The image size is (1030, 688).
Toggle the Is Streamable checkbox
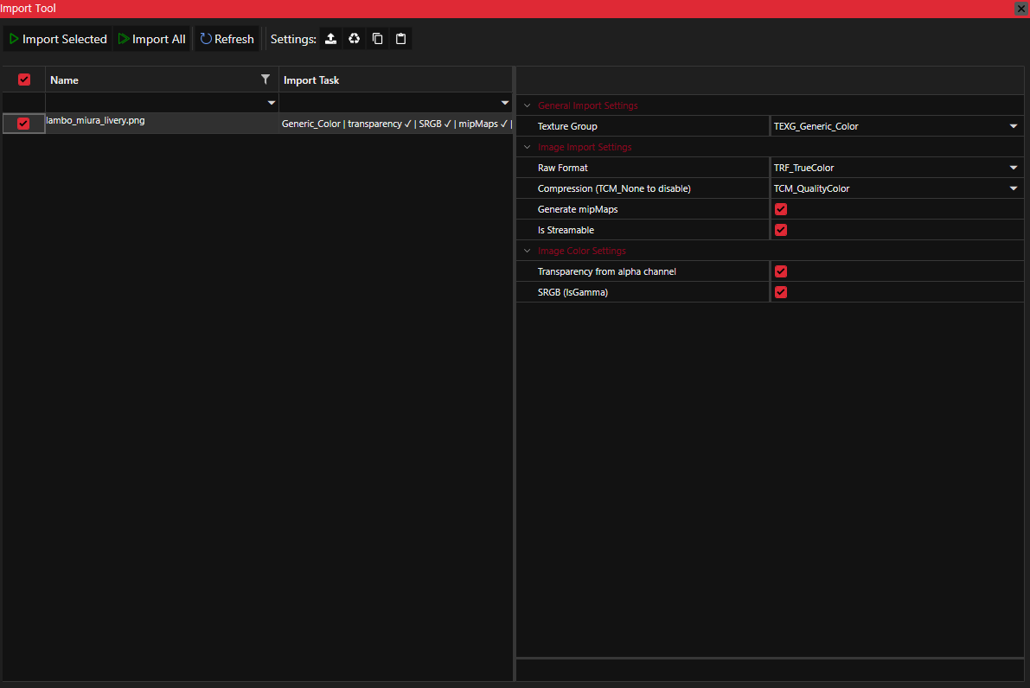[x=781, y=230]
